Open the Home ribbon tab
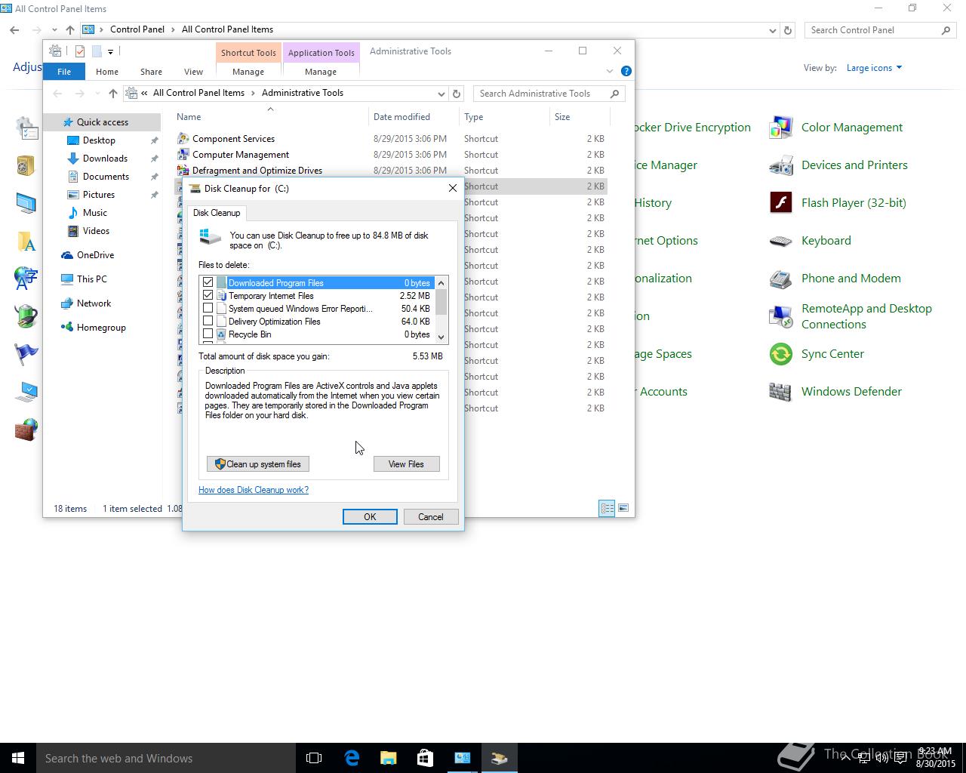 click(107, 72)
